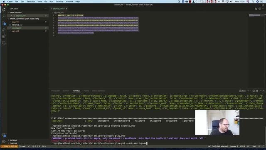Open the Explorer panel more actions ellipsis

coord(45,9)
